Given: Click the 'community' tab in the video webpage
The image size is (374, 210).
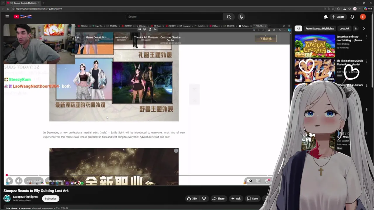Looking at the screenshot, I should coord(121,38).
